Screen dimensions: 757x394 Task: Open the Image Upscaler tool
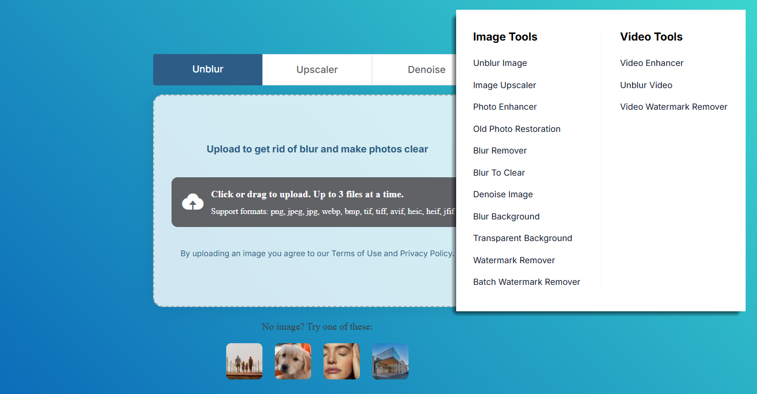click(x=504, y=85)
